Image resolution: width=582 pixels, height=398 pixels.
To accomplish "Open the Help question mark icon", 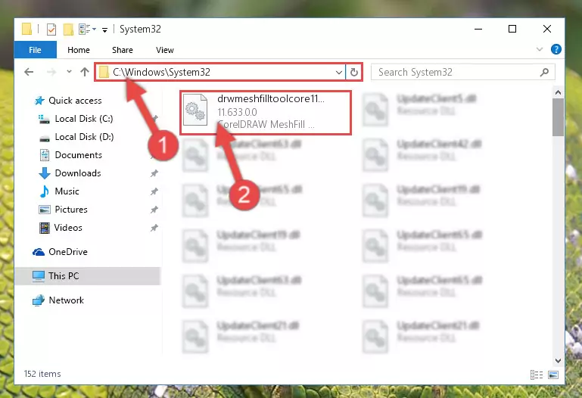I will tap(556, 49).
